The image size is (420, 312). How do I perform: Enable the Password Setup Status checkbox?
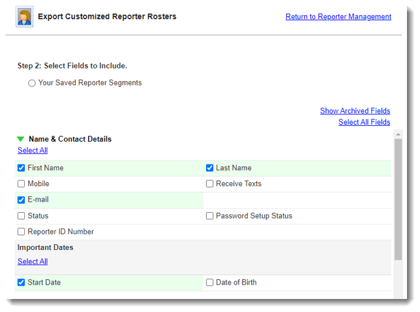pos(210,216)
